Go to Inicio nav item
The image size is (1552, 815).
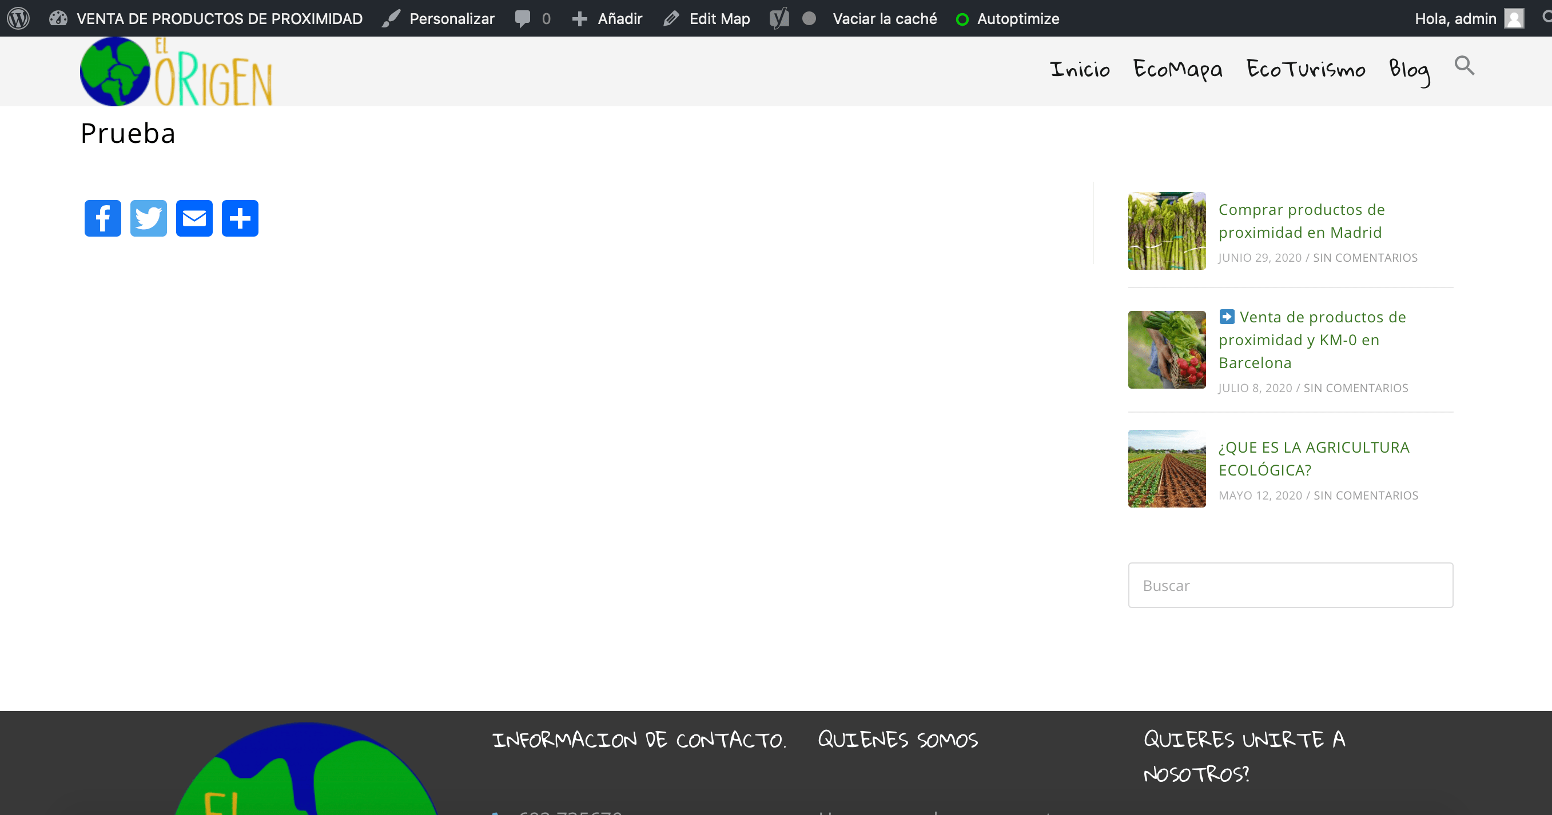pyautogui.click(x=1080, y=69)
